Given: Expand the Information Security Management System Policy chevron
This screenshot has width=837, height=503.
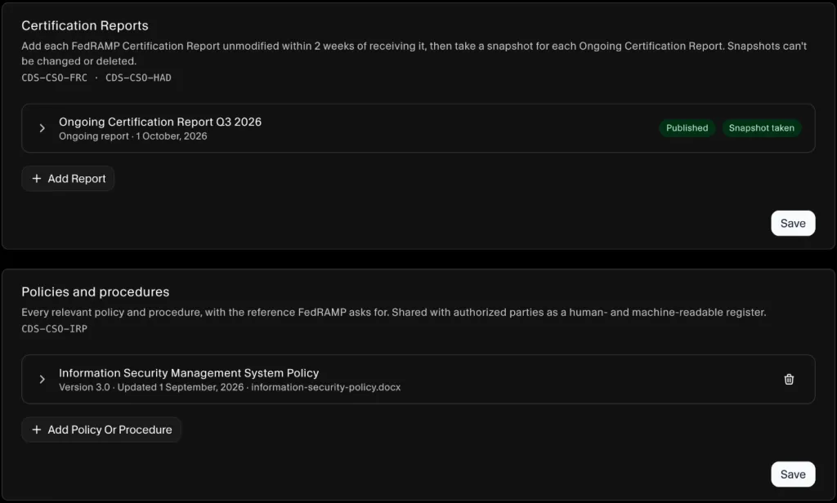Looking at the screenshot, I should point(42,379).
